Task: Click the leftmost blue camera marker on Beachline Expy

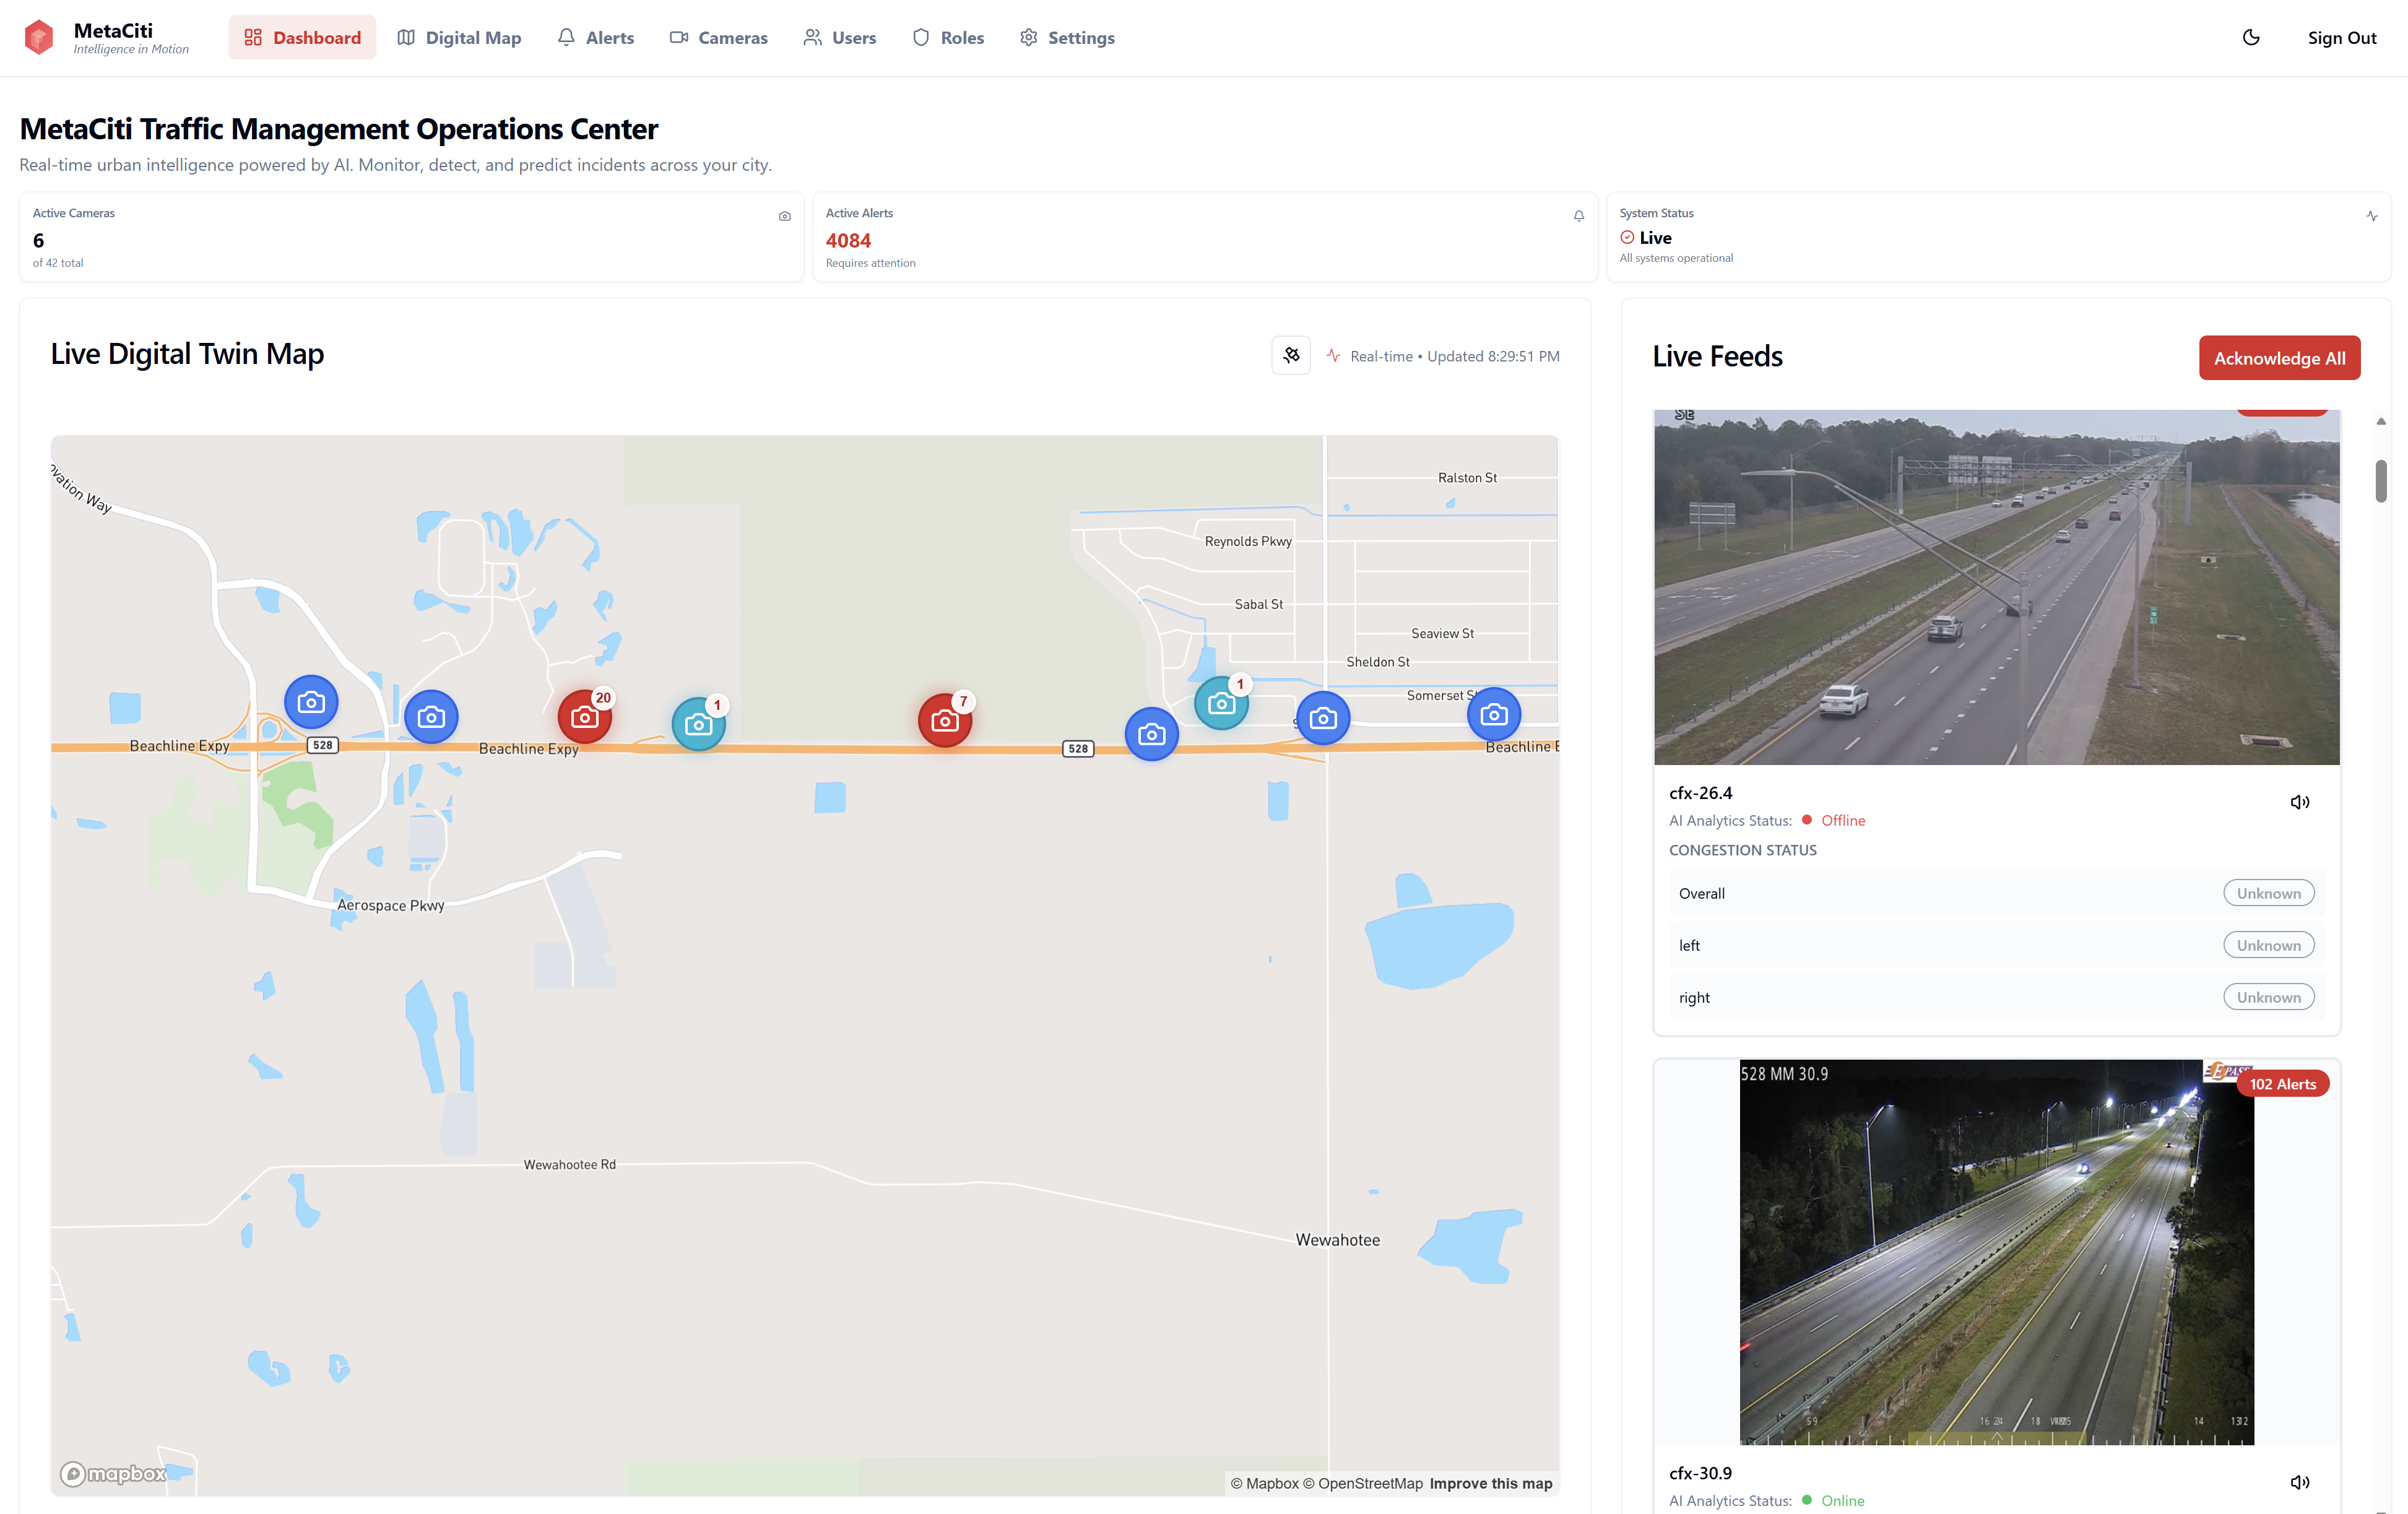Action: [x=311, y=702]
